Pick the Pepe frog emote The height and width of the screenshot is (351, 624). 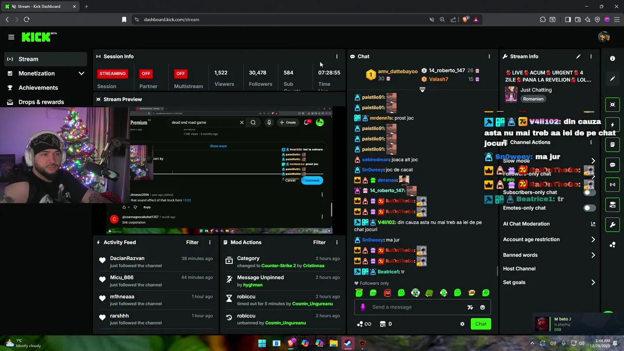(429, 293)
